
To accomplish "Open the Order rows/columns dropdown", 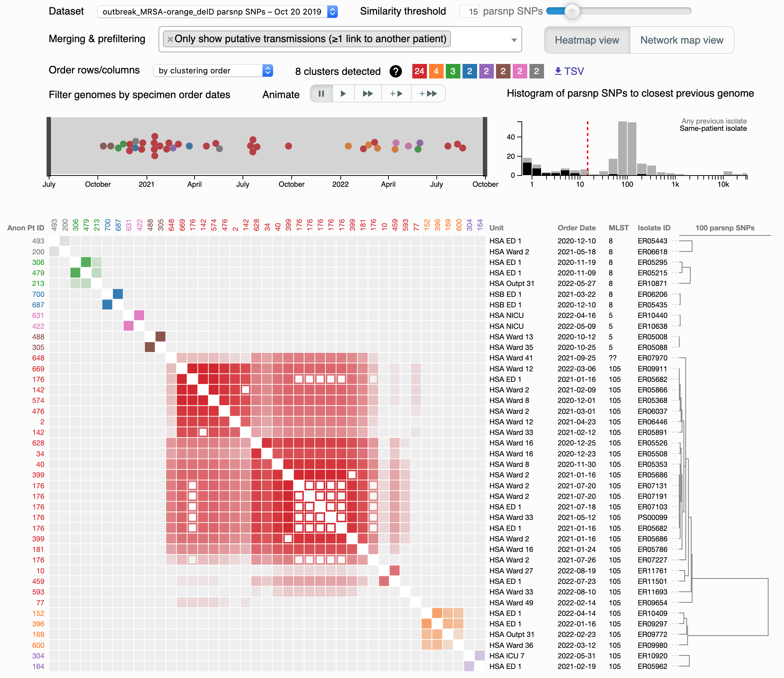I will [x=213, y=71].
